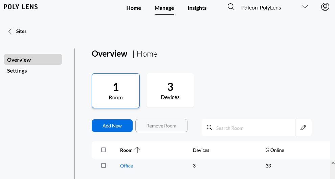
Task: Open the user profile account icon
Action: 325,7
